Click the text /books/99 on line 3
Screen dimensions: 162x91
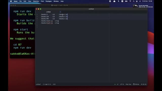tap(45, 19)
